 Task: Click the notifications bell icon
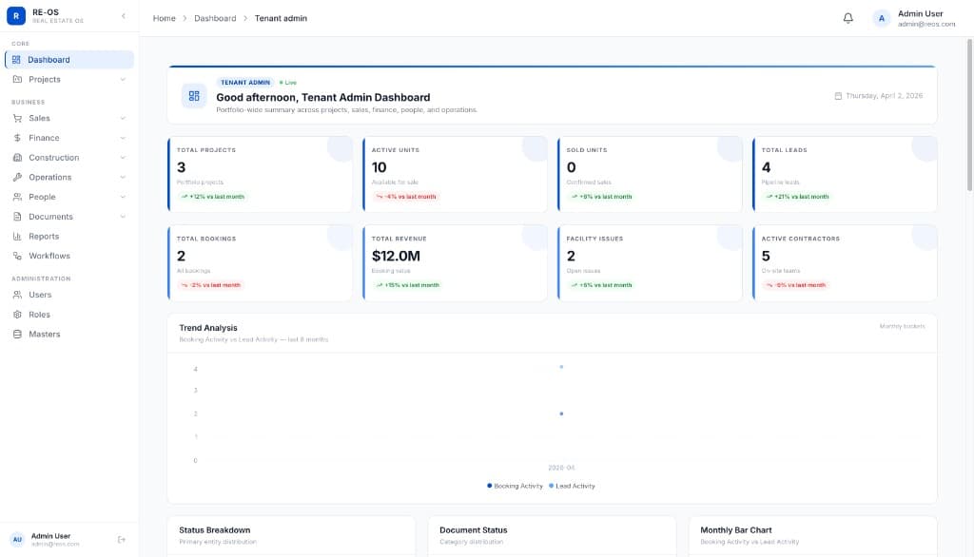click(848, 18)
